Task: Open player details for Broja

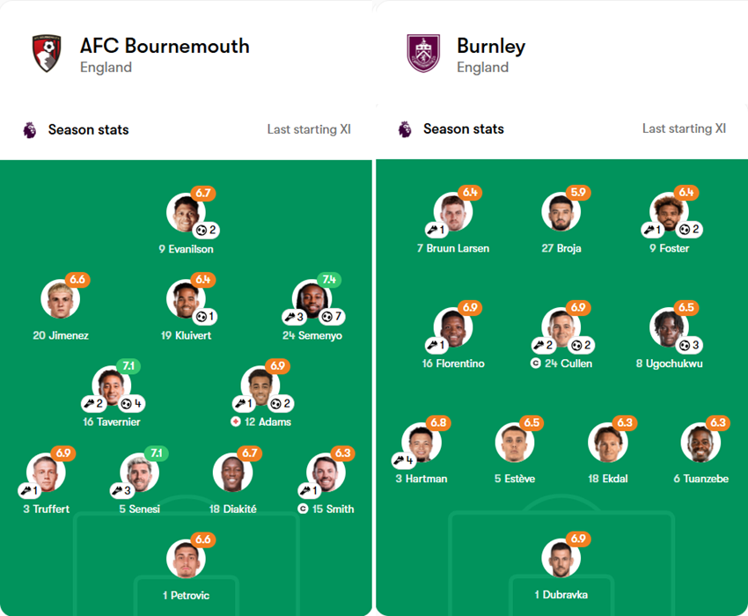Action: (561, 211)
